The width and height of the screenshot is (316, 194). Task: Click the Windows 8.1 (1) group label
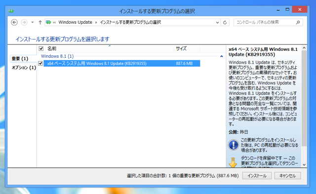coord(57,56)
